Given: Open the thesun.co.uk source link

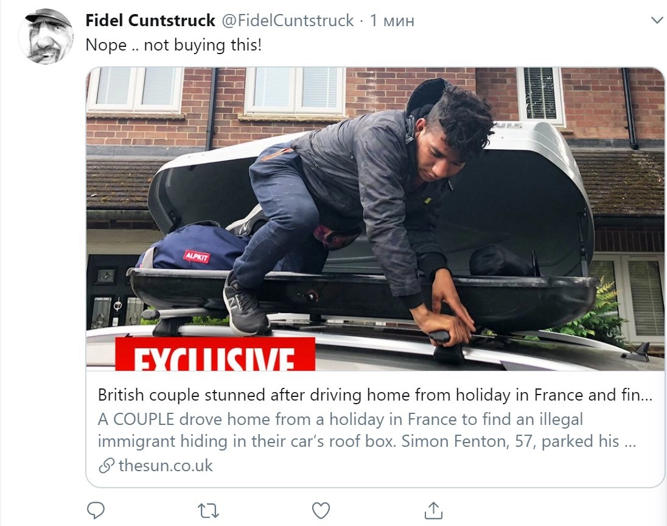Looking at the screenshot, I should tap(166, 466).
